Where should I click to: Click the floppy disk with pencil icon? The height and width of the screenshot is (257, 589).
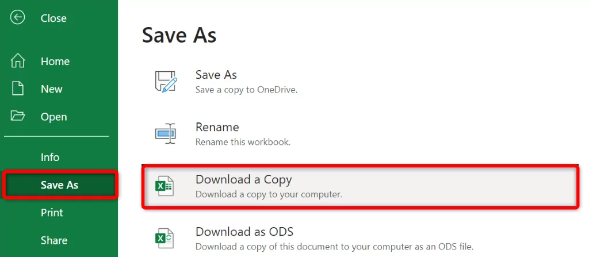(x=166, y=80)
